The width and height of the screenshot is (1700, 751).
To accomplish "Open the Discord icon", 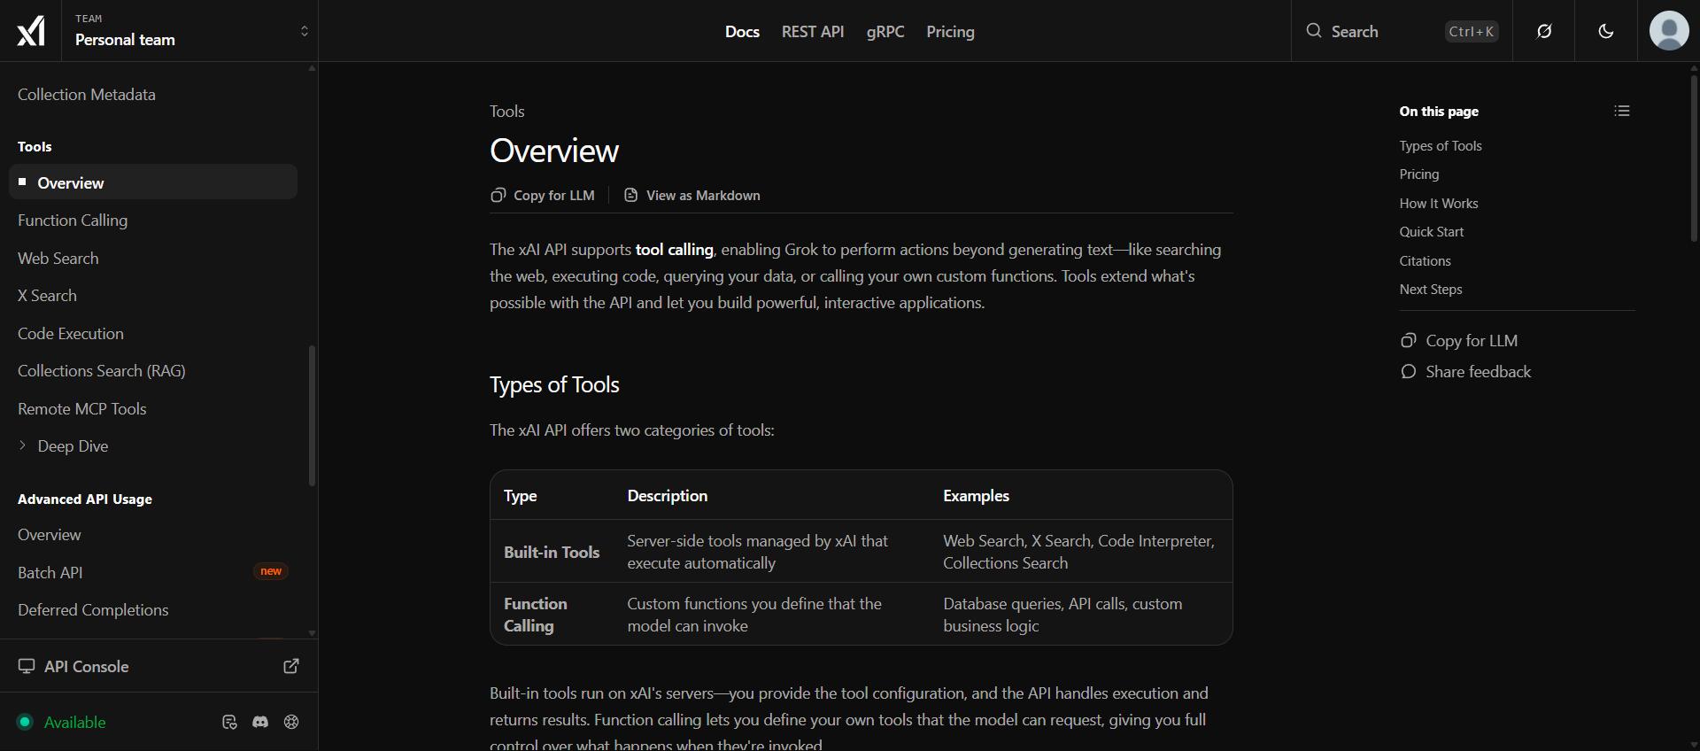I will coord(260,722).
